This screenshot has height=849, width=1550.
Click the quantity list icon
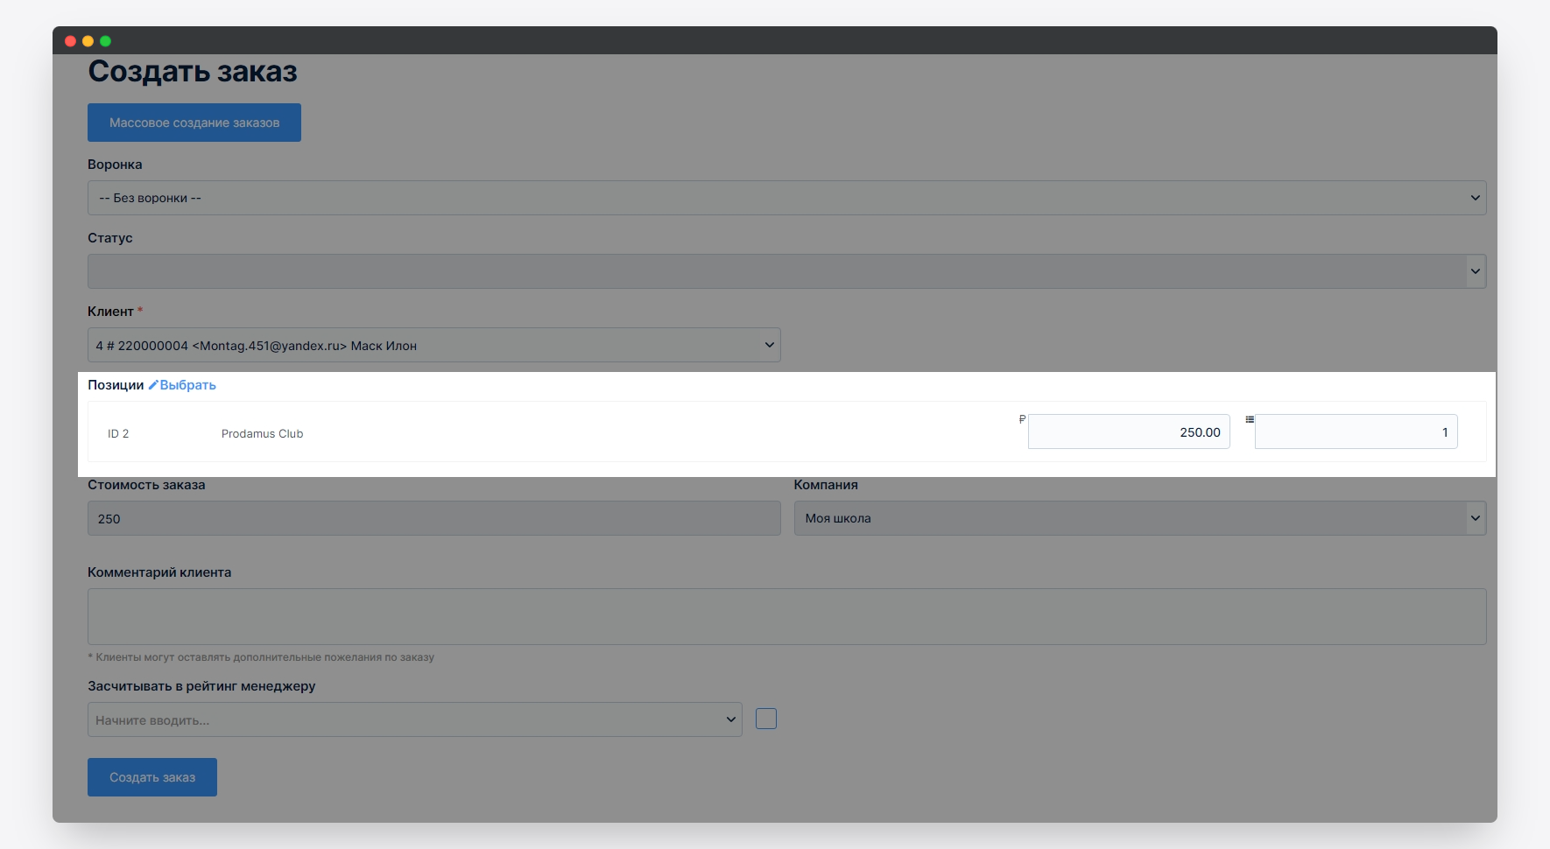click(1250, 419)
